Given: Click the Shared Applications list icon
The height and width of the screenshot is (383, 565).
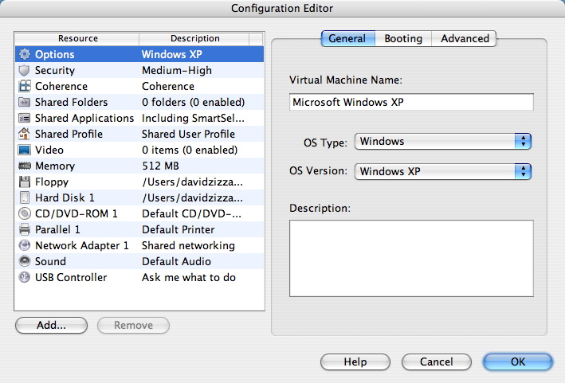Looking at the screenshot, I should tap(25, 118).
